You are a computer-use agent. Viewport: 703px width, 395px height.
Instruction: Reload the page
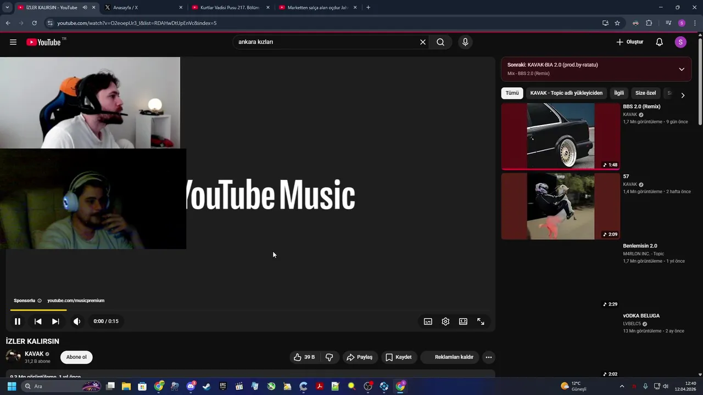[34, 23]
